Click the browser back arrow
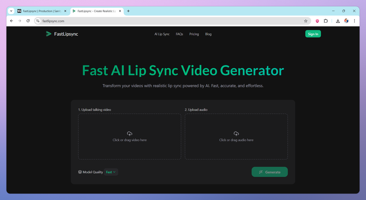Viewport: 366px width, 200px height. [12, 21]
